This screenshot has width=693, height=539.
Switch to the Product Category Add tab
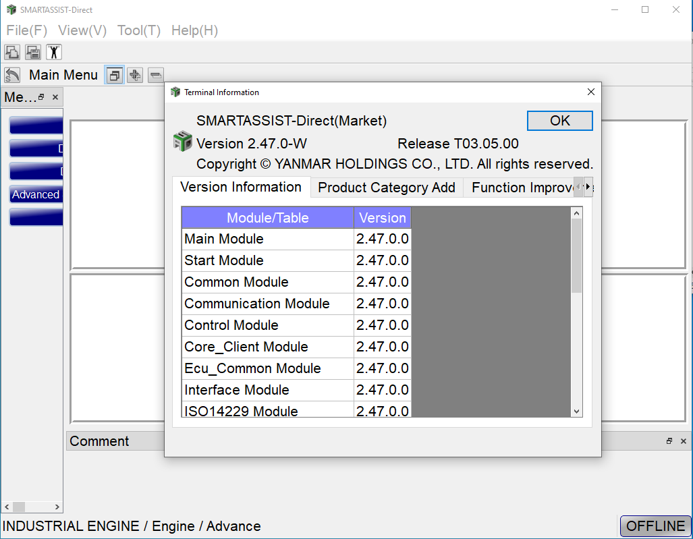pyautogui.click(x=387, y=188)
